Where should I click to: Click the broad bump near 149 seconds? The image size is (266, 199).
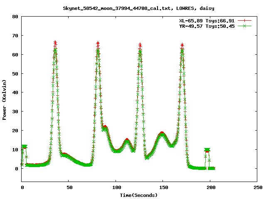(162, 133)
